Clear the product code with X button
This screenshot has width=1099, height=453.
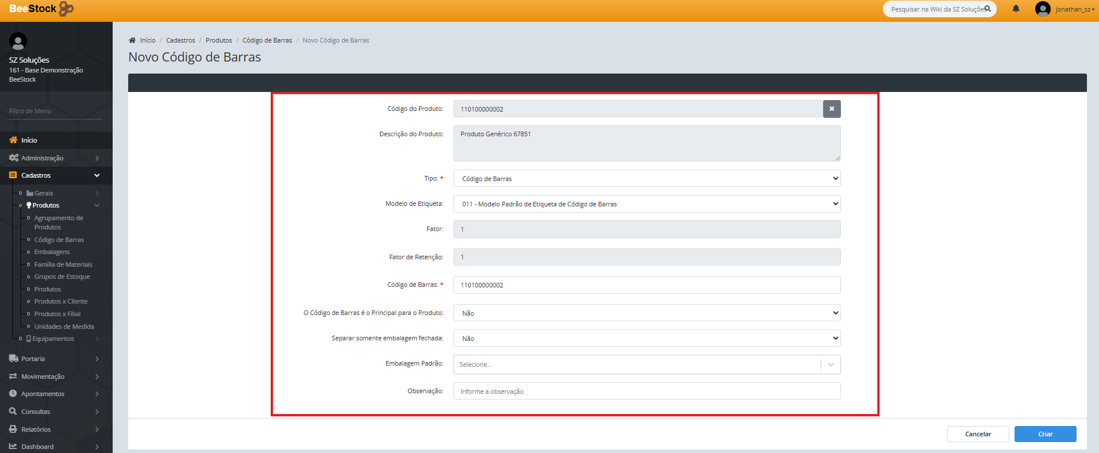pos(831,109)
